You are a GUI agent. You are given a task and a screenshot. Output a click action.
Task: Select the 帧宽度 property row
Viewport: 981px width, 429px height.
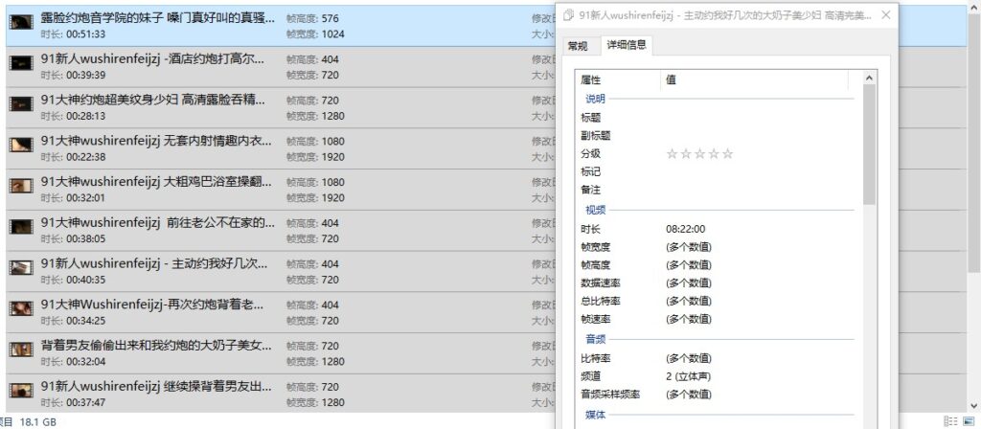(719, 247)
